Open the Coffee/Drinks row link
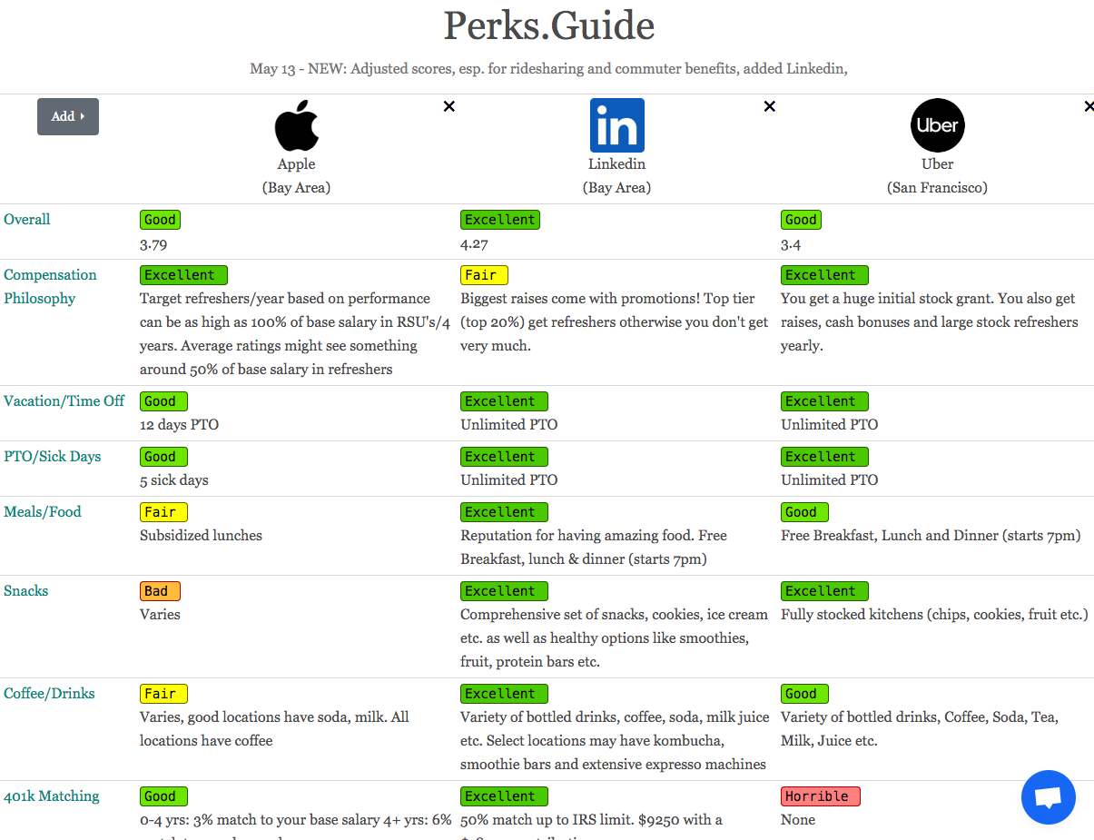This screenshot has width=1094, height=840. coord(49,693)
